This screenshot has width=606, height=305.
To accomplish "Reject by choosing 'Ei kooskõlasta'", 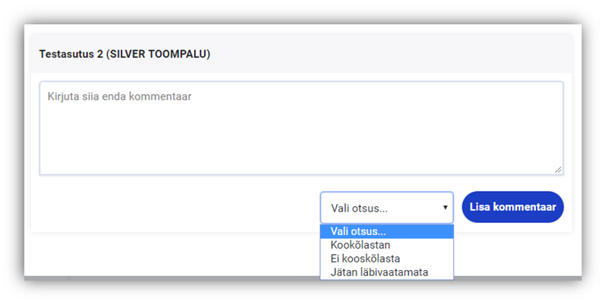I will coord(365,259).
